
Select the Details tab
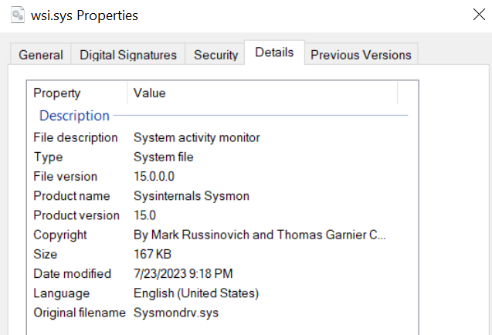[274, 52]
